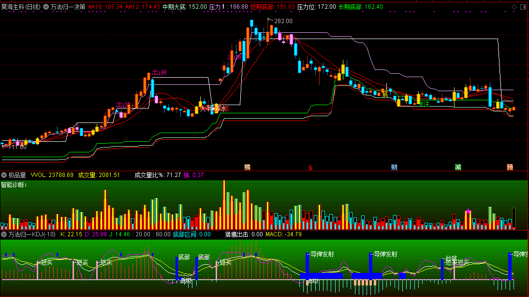Click the AA10: 167.34 value

pyautogui.click(x=105, y=7)
